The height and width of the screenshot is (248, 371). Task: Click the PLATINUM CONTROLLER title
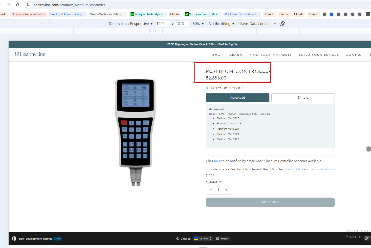point(238,71)
